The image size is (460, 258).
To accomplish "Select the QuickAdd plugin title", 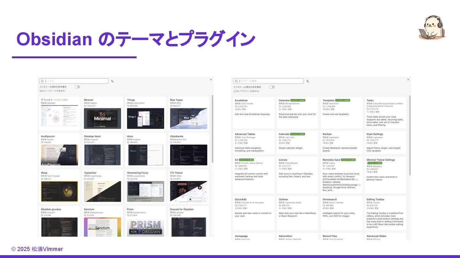I will 241,199.
